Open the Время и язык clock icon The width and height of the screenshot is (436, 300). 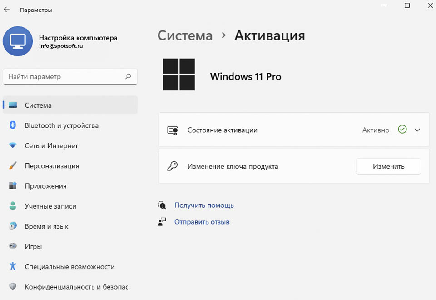(12, 226)
